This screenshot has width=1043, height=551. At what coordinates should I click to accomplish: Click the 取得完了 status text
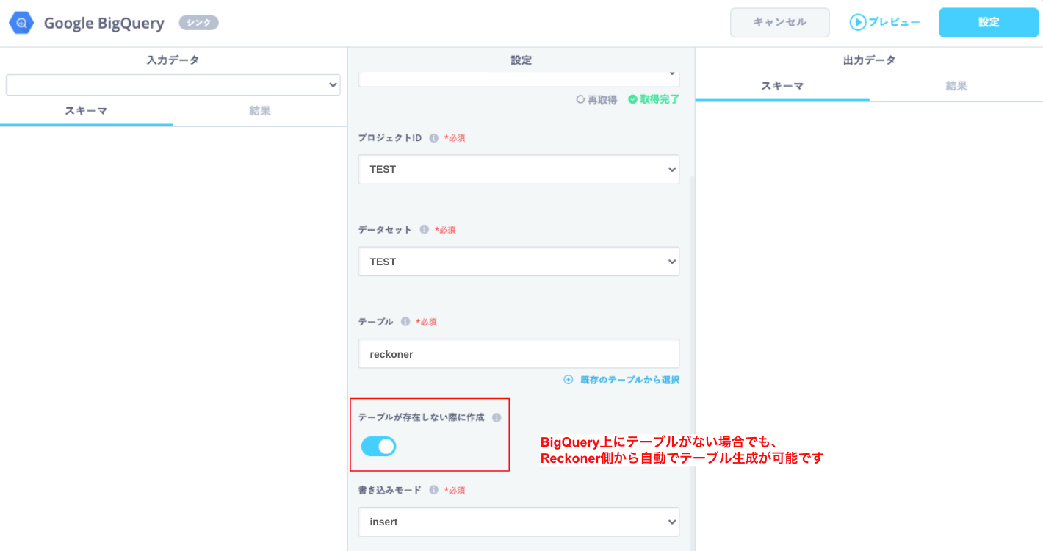pyautogui.click(x=660, y=99)
